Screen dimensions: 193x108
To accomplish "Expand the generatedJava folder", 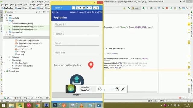I will [7, 32].
